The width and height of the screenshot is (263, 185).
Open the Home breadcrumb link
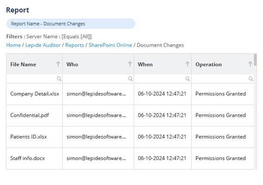coord(13,45)
